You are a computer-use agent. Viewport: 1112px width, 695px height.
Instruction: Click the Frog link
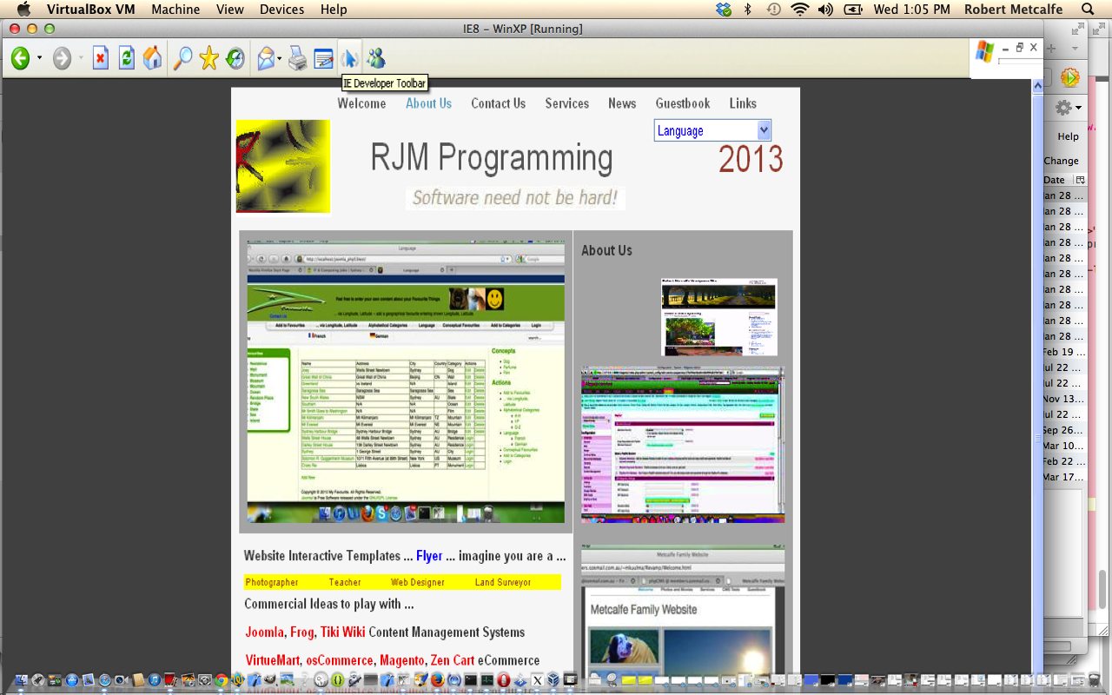(301, 632)
